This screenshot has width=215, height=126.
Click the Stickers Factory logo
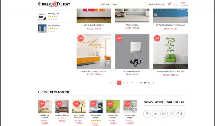tap(54, 4)
